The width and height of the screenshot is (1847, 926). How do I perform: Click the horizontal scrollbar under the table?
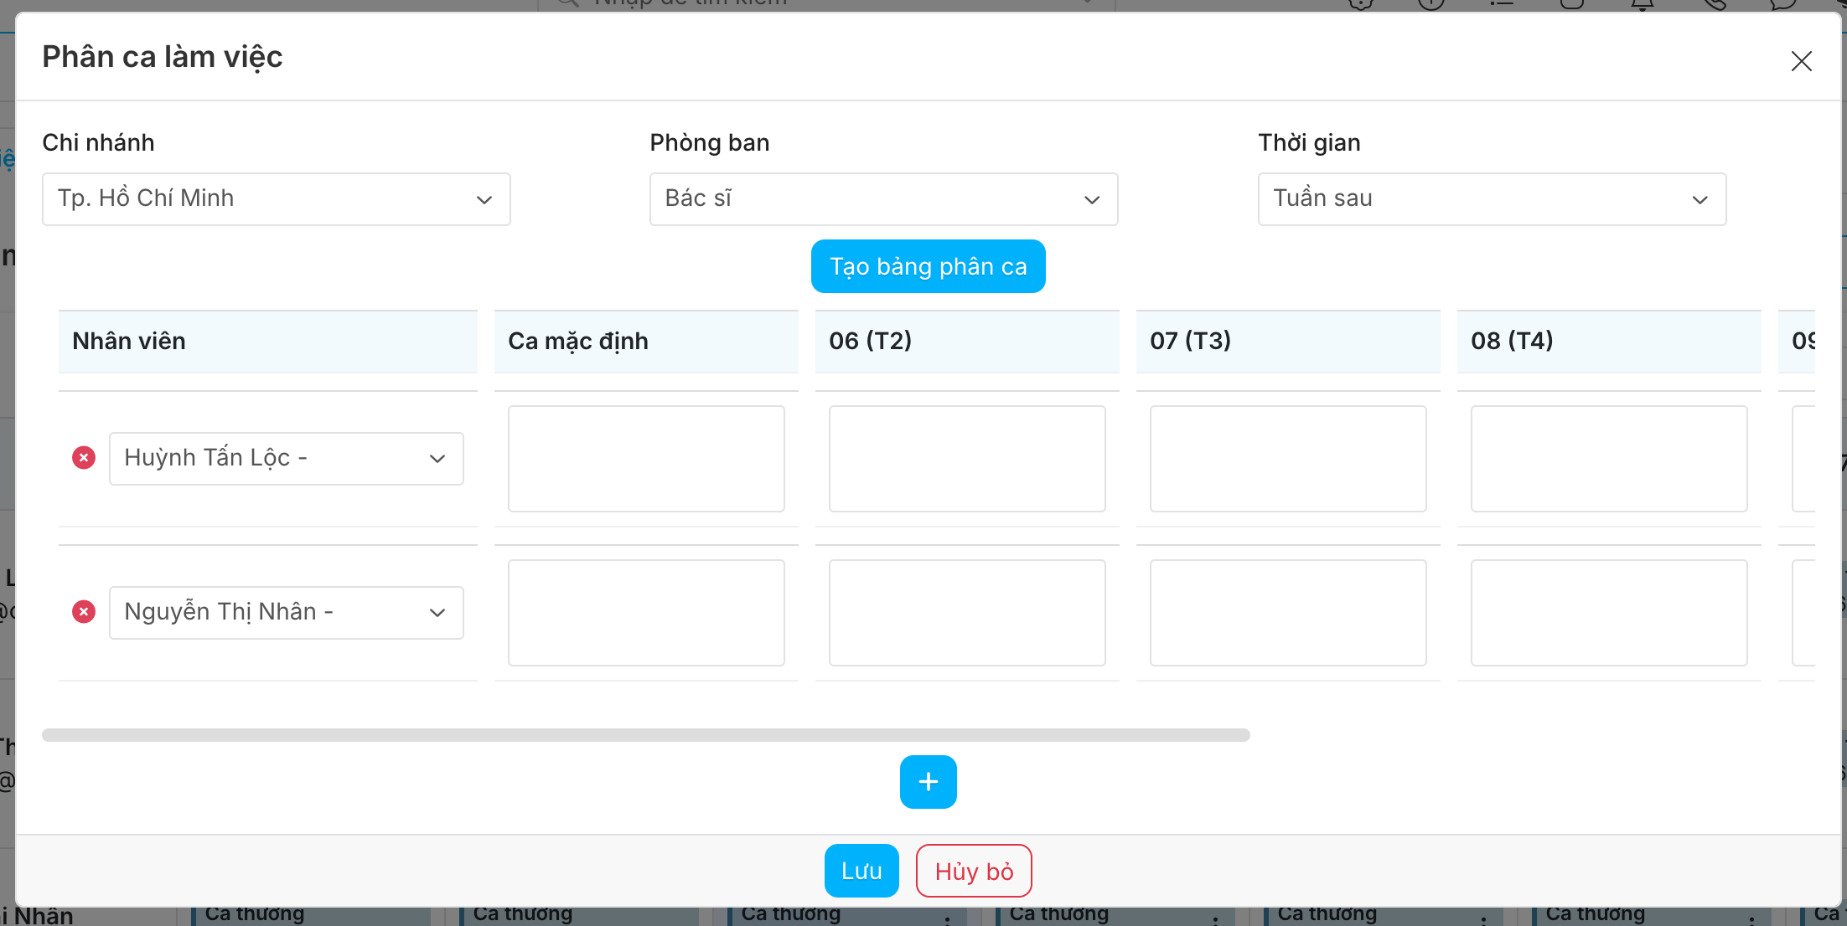tap(645, 735)
